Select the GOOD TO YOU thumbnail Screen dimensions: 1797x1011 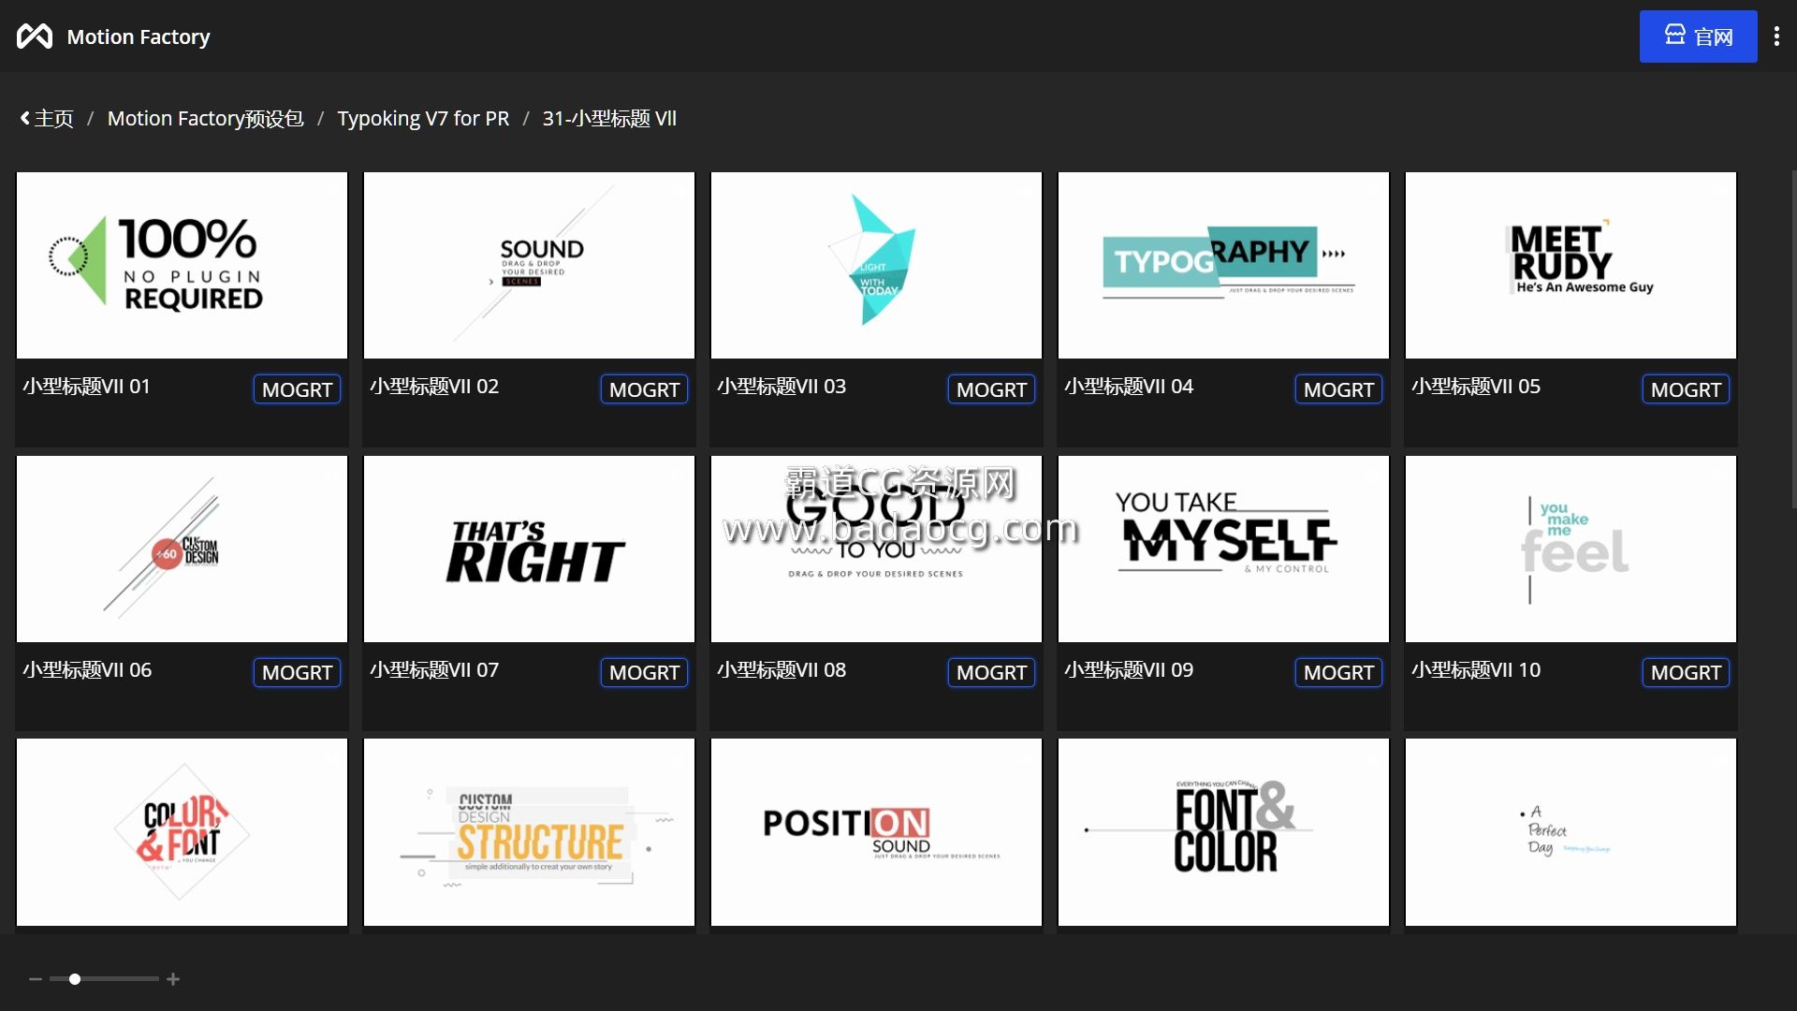[876, 549]
